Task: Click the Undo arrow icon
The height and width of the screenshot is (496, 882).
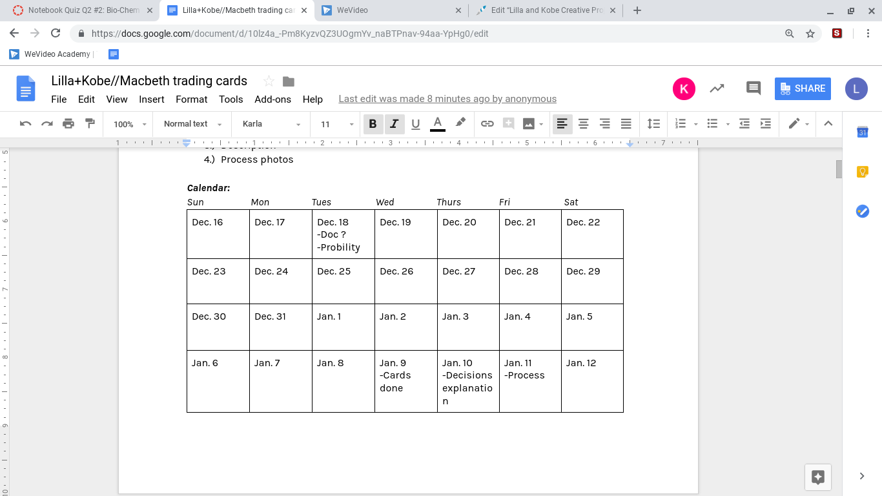Action: click(x=26, y=124)
